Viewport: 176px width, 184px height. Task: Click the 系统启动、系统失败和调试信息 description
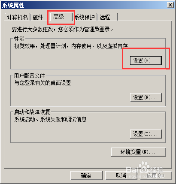click(50, 119)
